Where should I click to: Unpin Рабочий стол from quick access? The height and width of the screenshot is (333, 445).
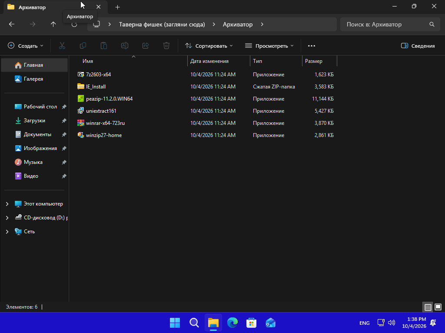[x=64, y=107]
